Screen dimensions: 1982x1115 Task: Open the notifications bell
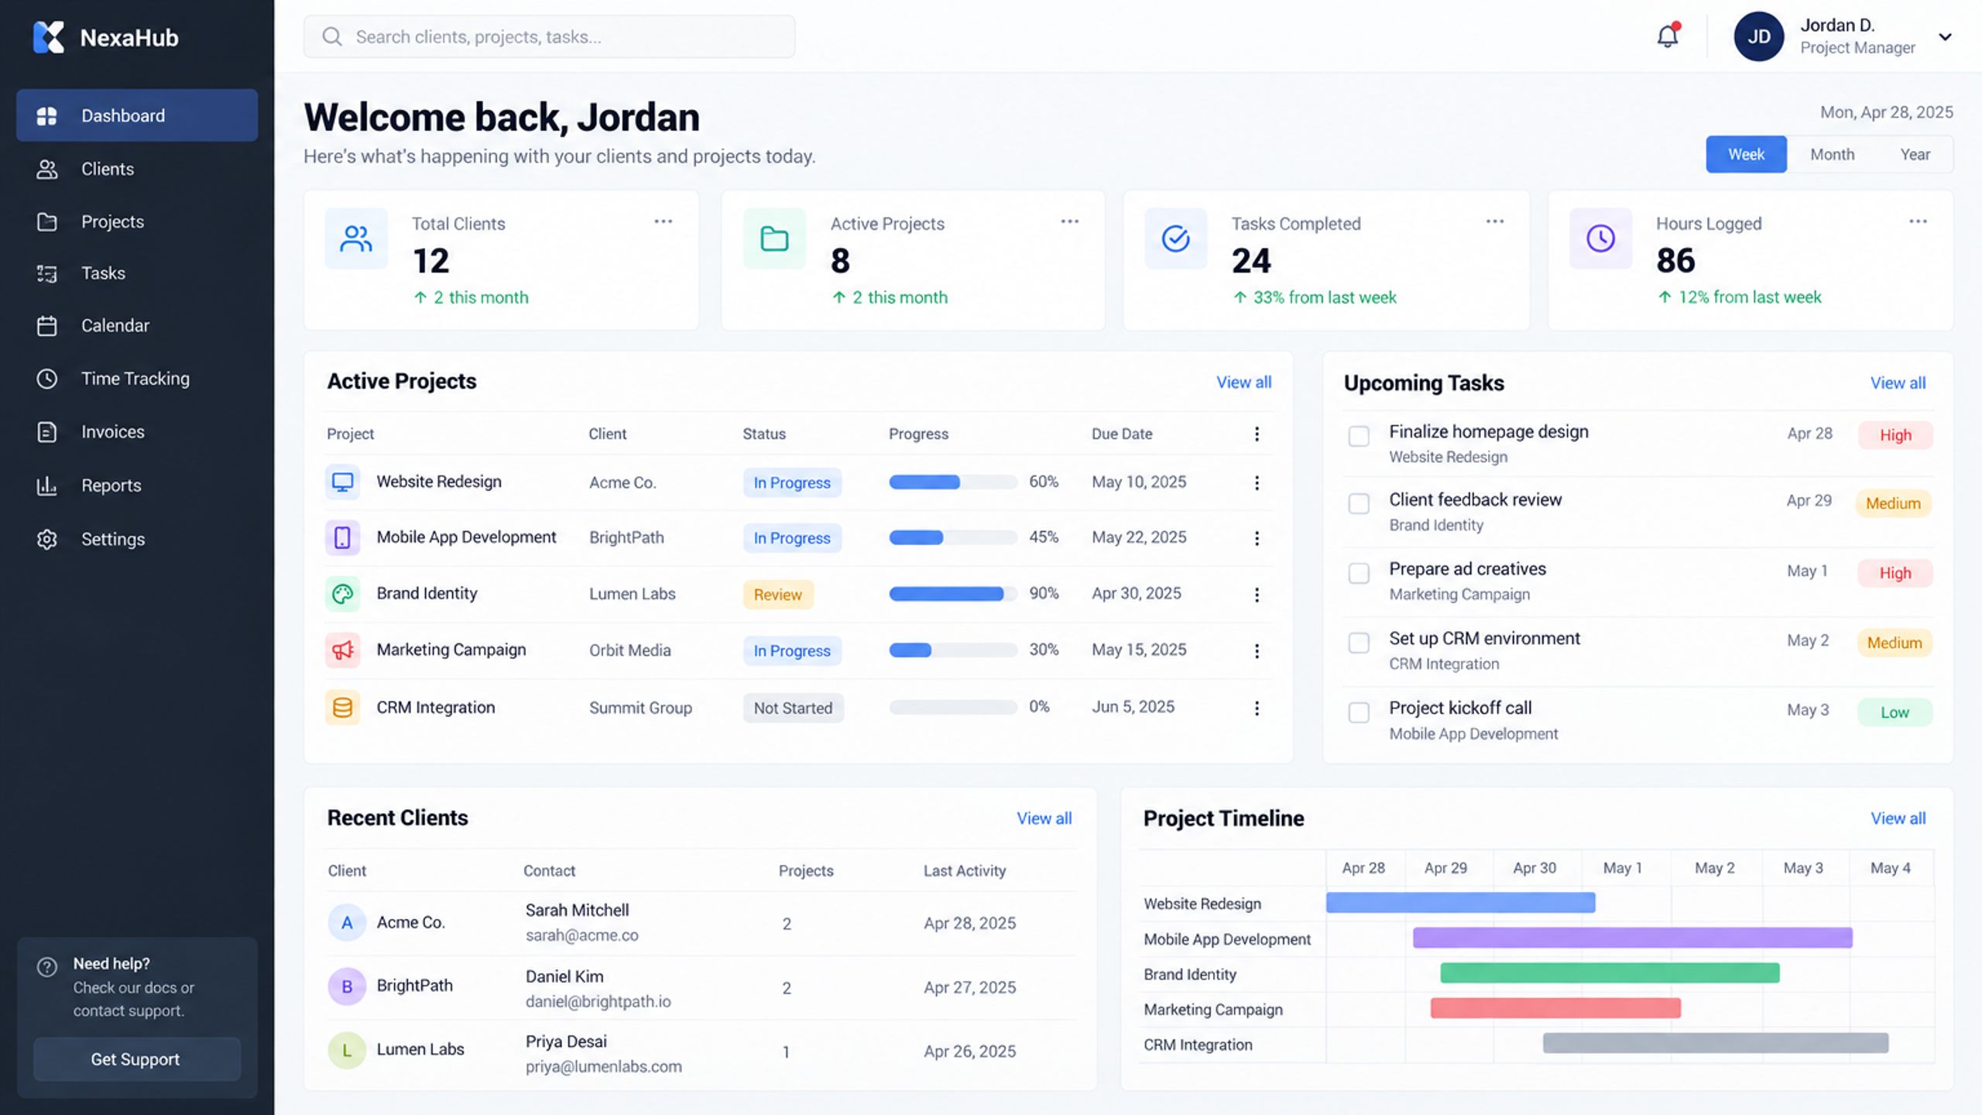[x=1668, y=36]
